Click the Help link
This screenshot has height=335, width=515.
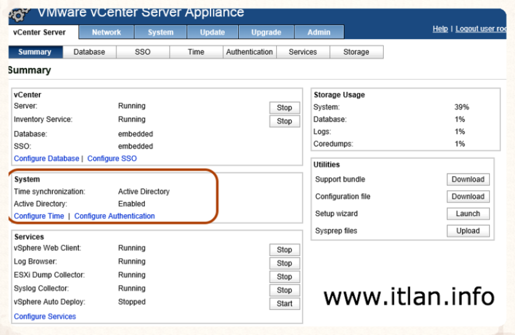point(440,29)
